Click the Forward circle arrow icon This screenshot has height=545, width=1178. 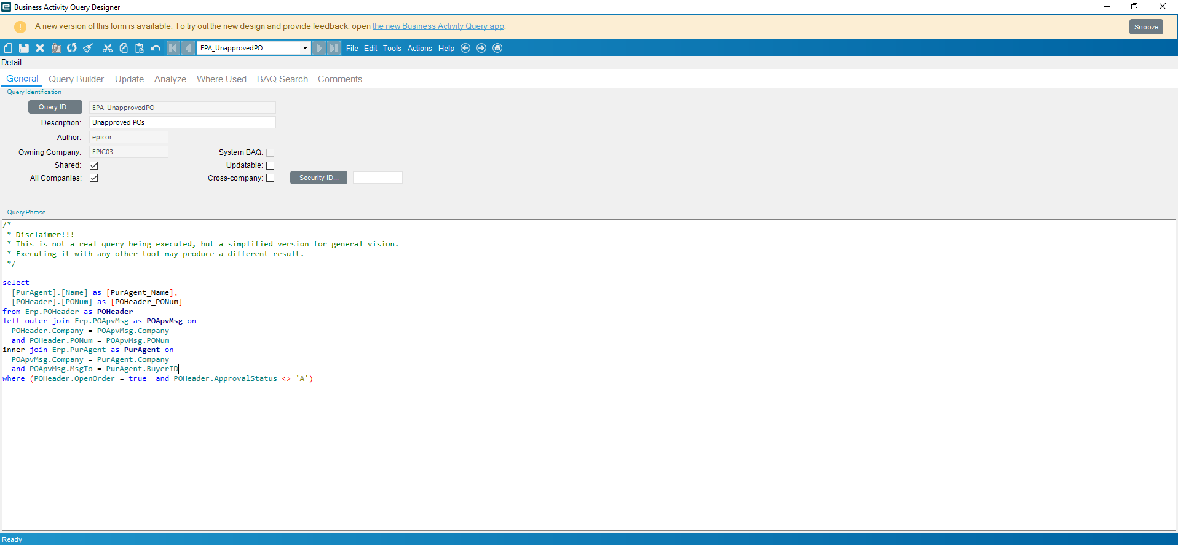pos(481,48)
